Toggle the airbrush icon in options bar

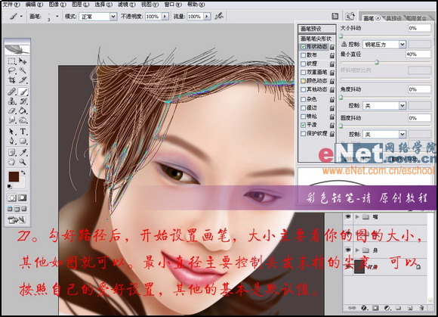coord(219,16)
